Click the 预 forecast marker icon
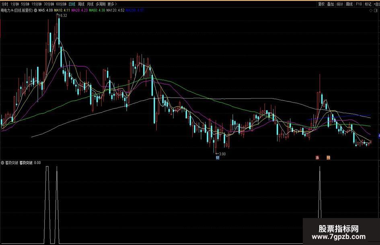 pyautogui.click(x=329, y=158)
